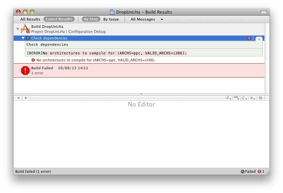283x193 pixels.
Task: Select the Latest Results filter
Action: 59,19
